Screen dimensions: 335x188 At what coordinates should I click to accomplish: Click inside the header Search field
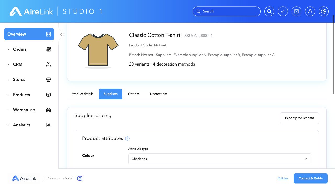[227, 11]
